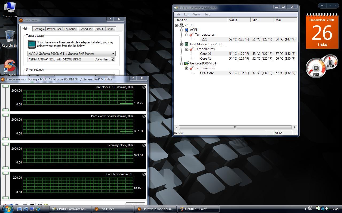Click the upper slider handle beside ROP domain graph

tap(5, 87)
